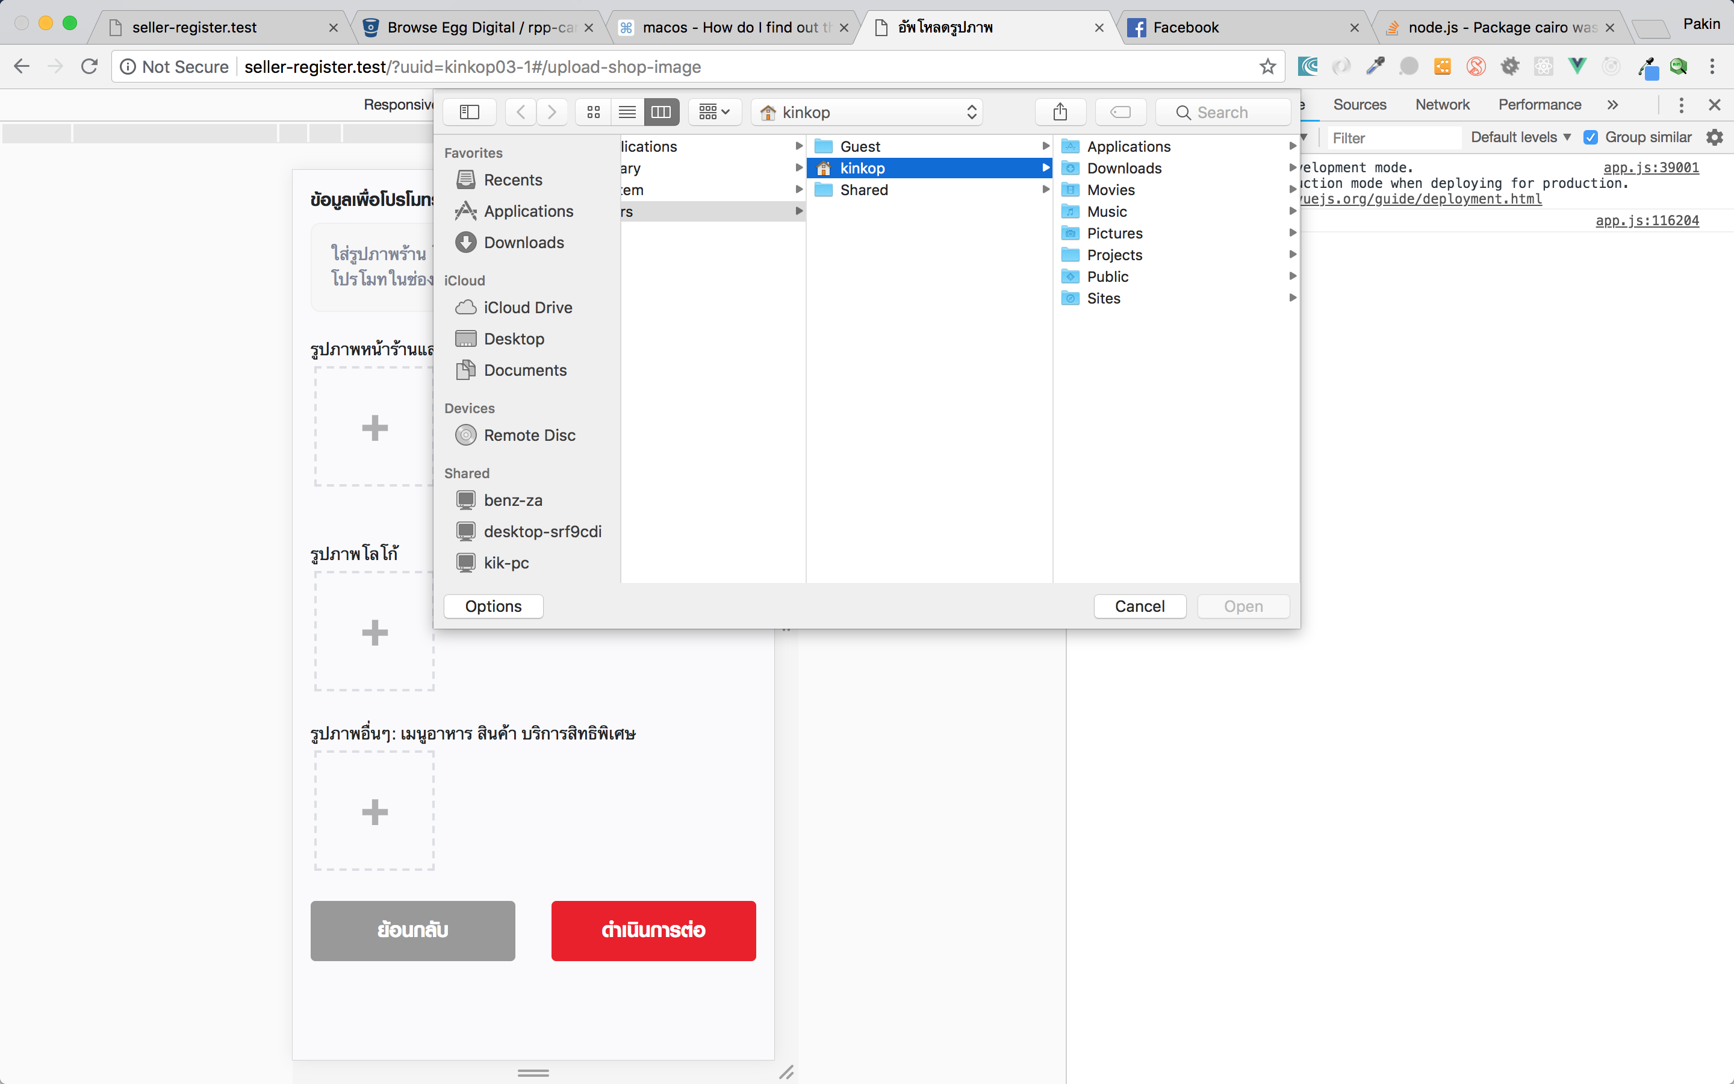
Task: Open the app.js:39001 source link
Action: point(1651,167)
